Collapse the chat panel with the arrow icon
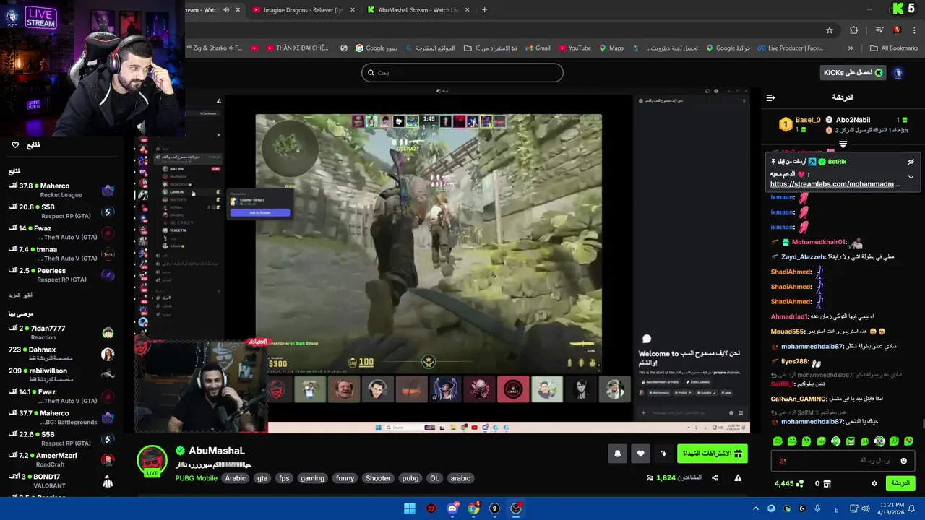This screenshot has width=925, height=520. (x=770, y=97)
